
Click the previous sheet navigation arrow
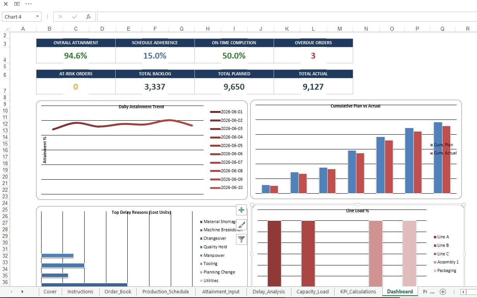click(11, 291)
